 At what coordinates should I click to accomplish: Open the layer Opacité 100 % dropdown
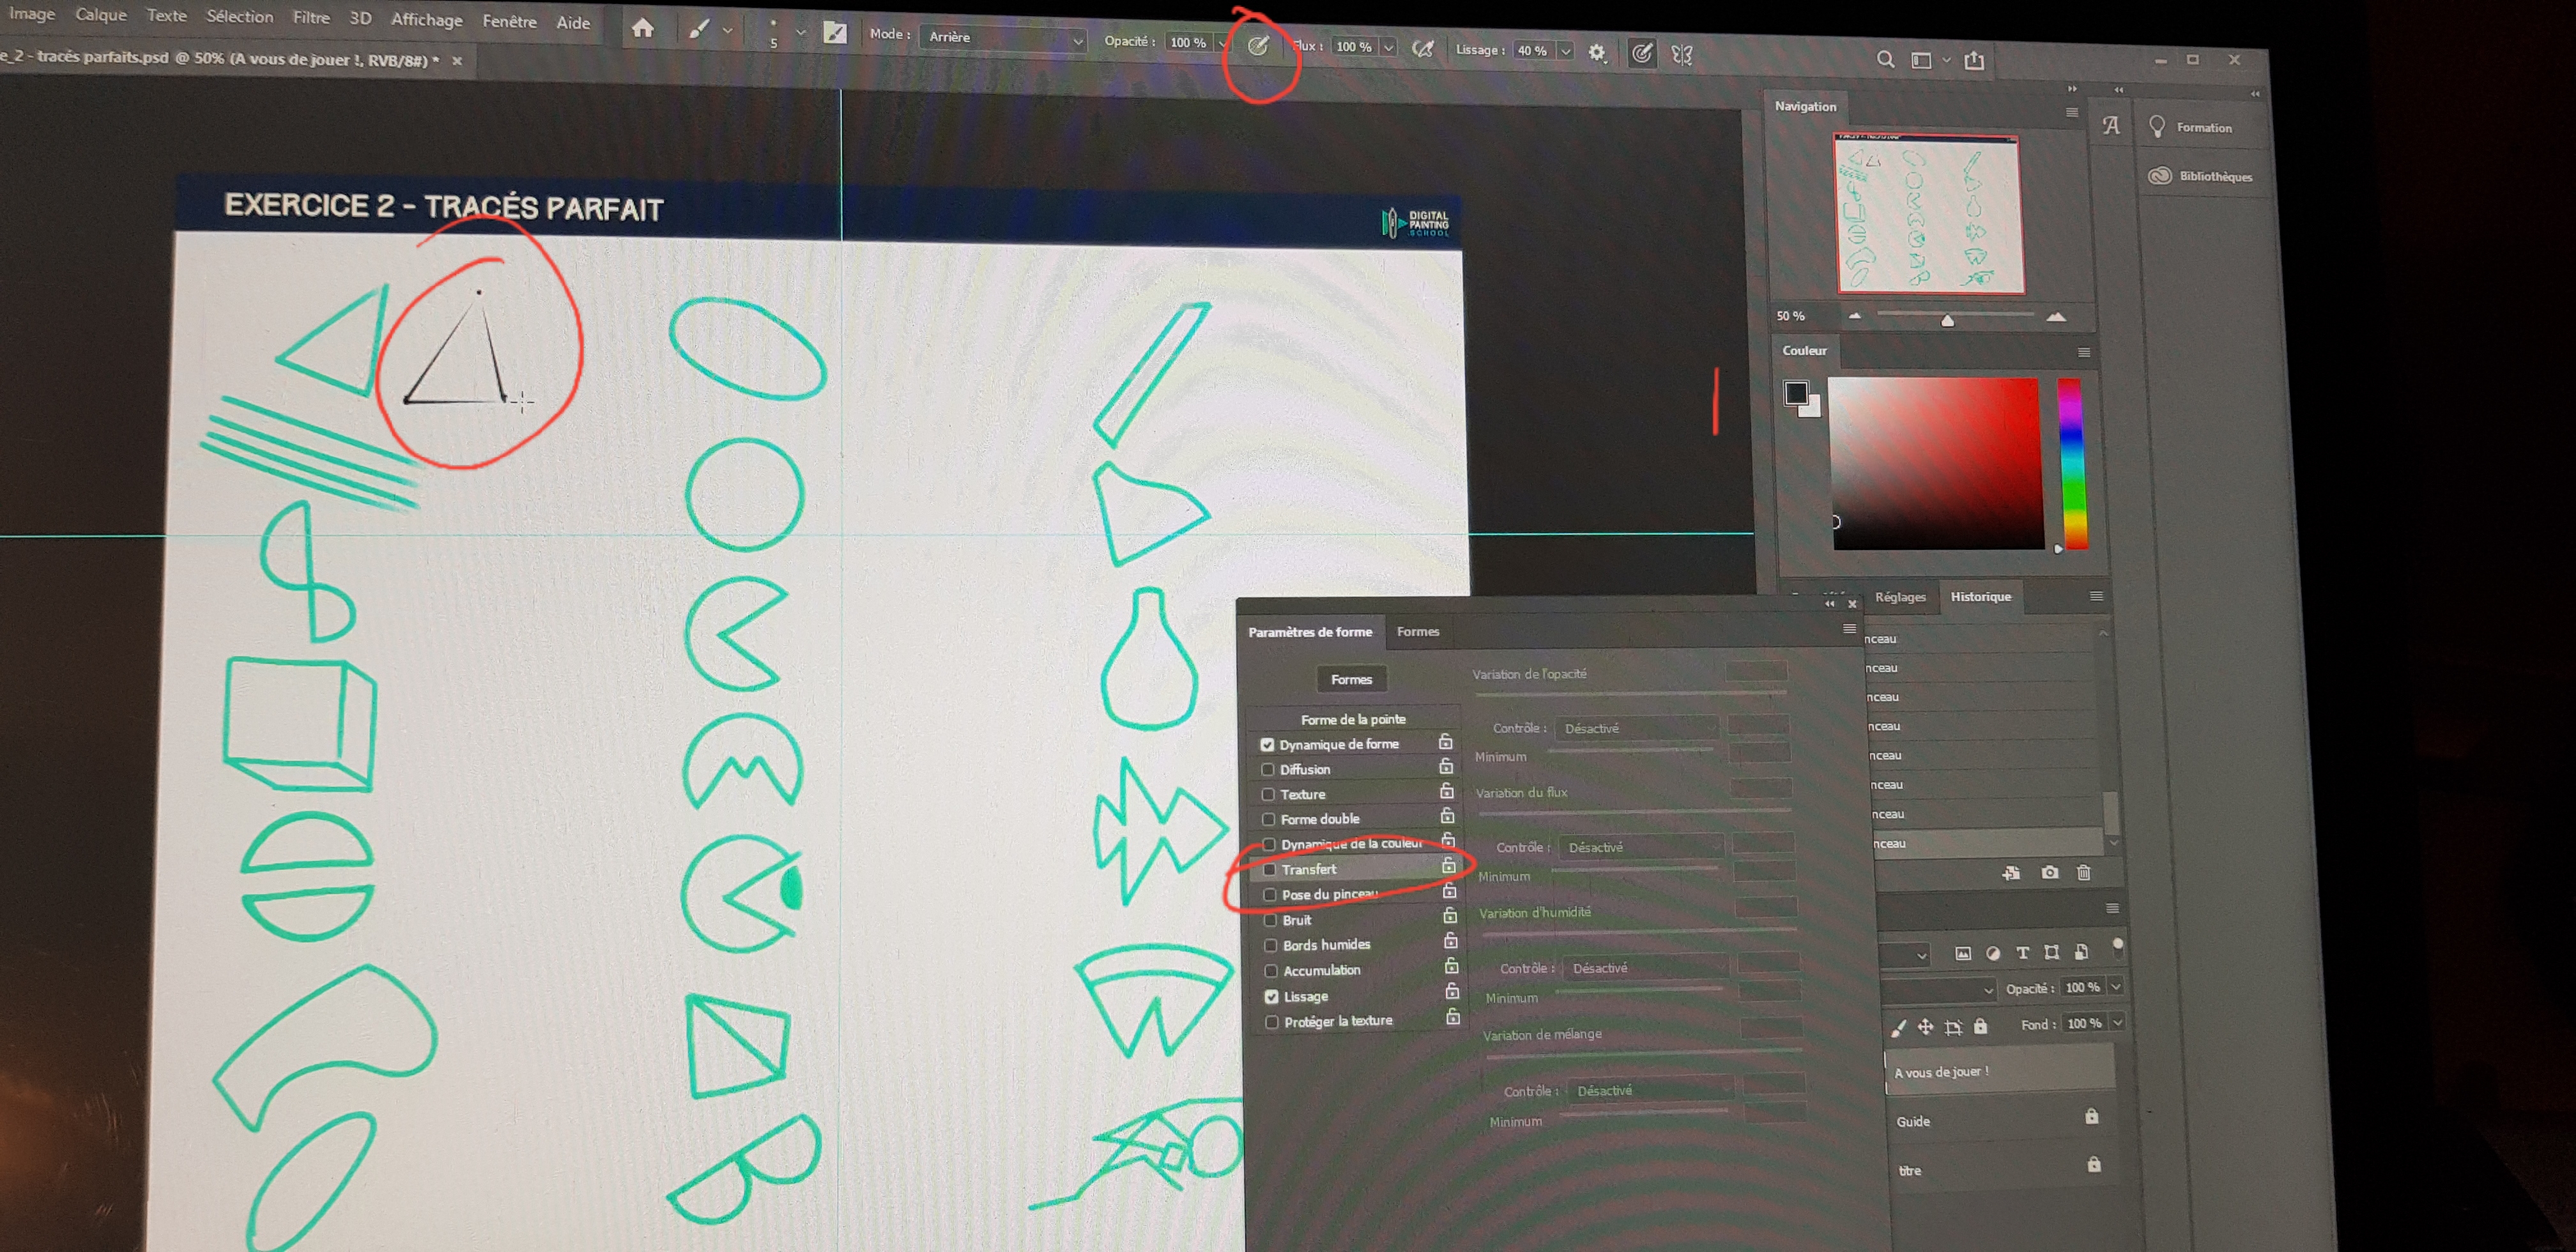click(2116, 987)
